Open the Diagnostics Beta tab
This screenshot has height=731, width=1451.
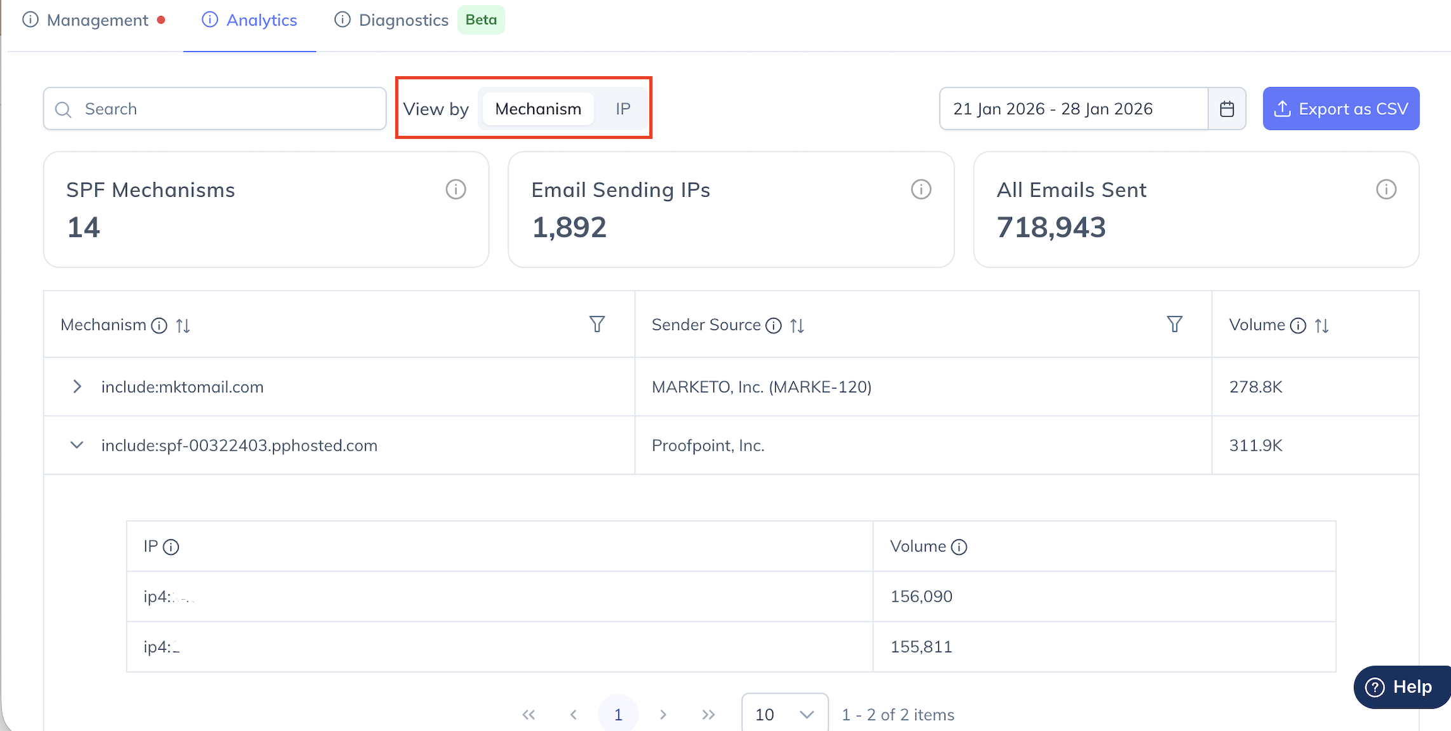click(x=403, y=20)
